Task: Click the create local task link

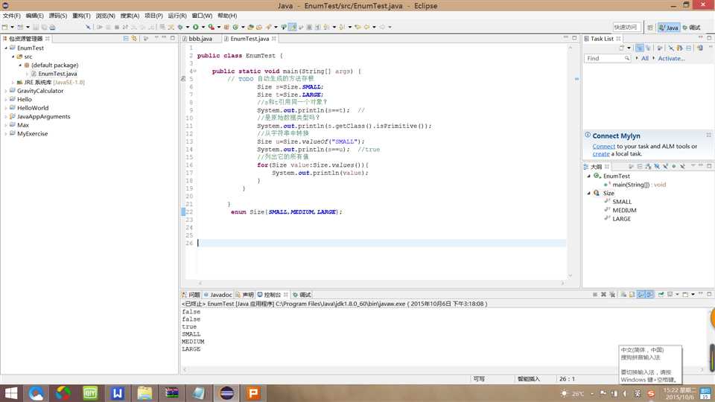Action: (601, 154)
